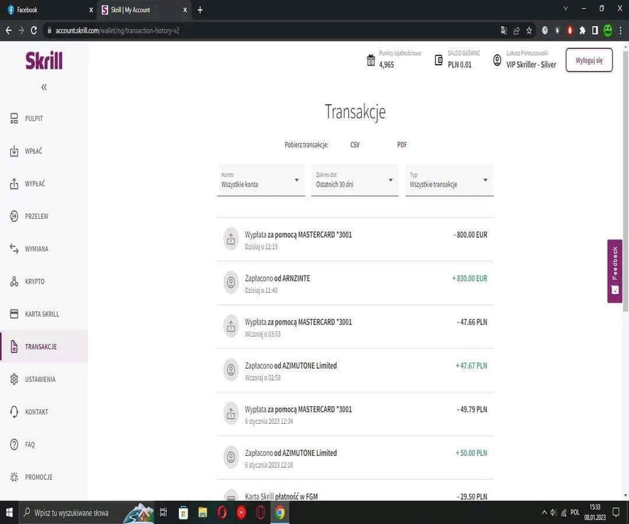Screen dimensions: 629x524
Task: Go to Promocje menu label
Action: point(39,477)
